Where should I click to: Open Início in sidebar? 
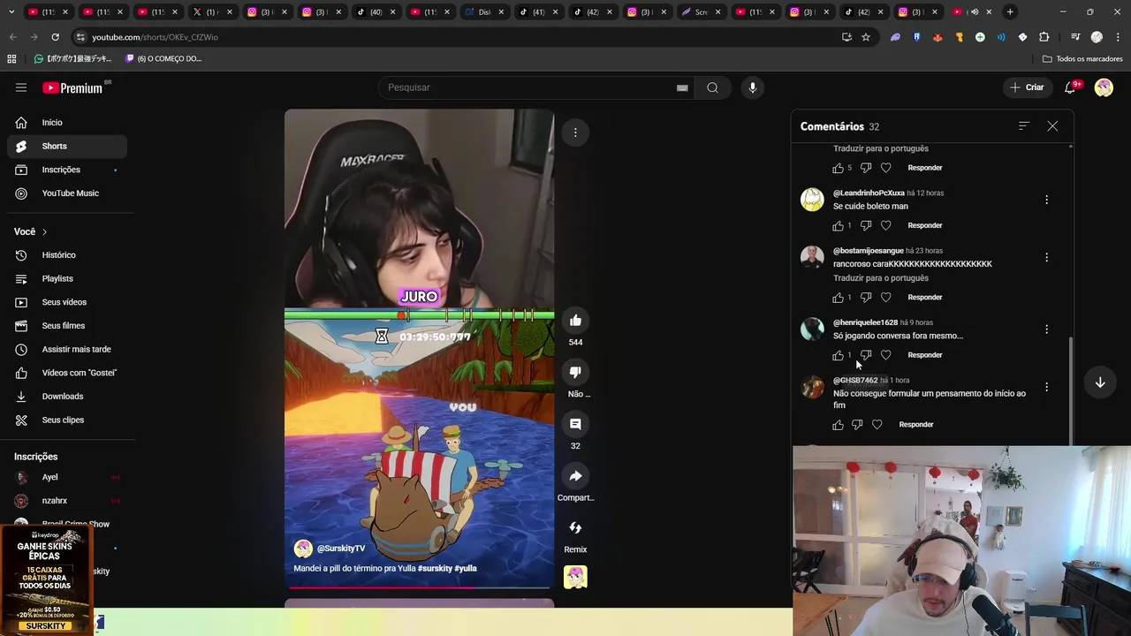point(67,123)
